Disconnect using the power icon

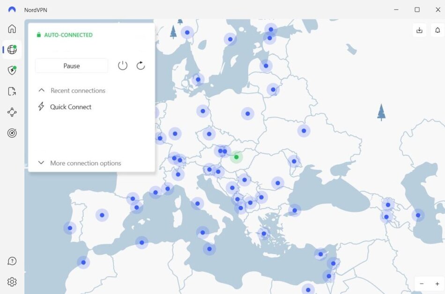[x=123, y=66]
